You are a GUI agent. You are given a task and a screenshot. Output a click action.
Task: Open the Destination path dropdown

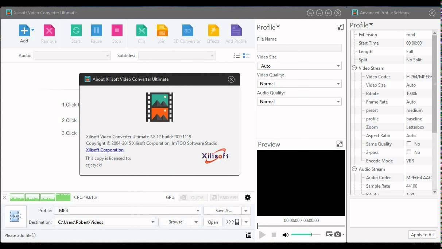(x=105, y=222)
